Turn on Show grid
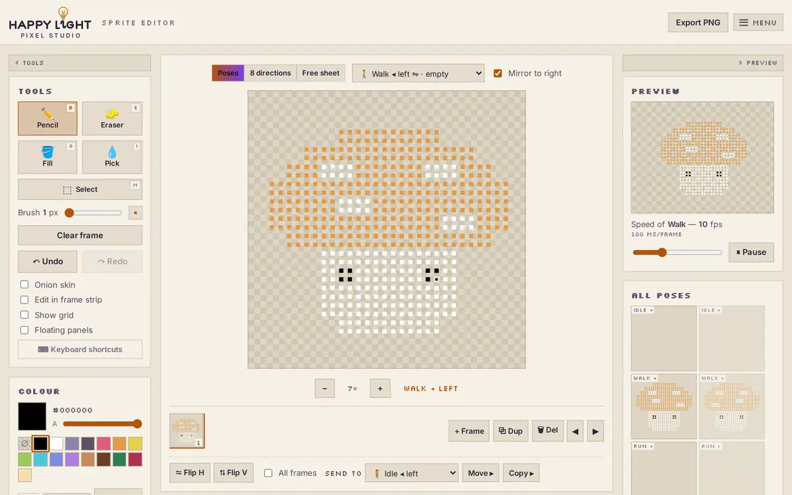The image size is (792, 495). click(24, 315)
